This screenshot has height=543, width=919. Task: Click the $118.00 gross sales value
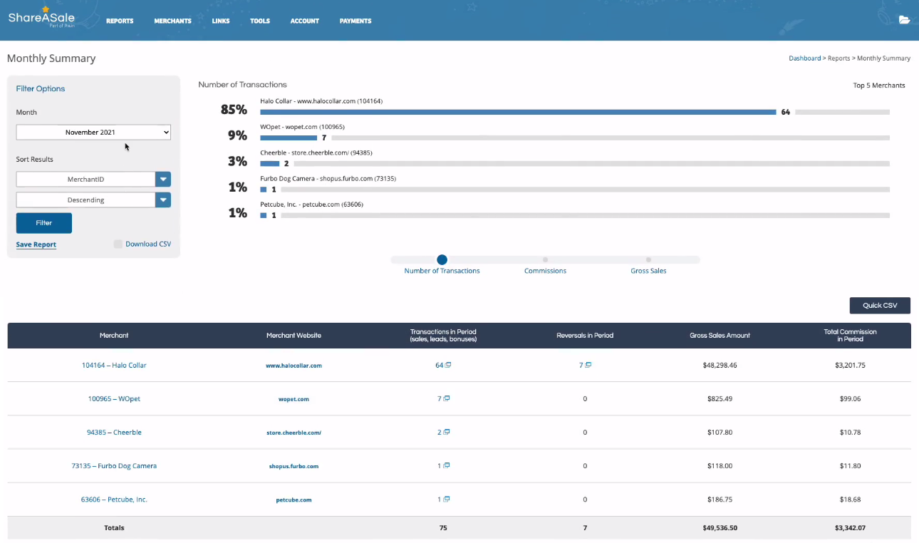(720, 465)
